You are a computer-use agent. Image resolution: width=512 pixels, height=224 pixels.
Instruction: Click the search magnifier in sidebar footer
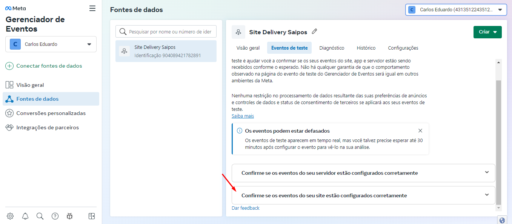point(40,216)
